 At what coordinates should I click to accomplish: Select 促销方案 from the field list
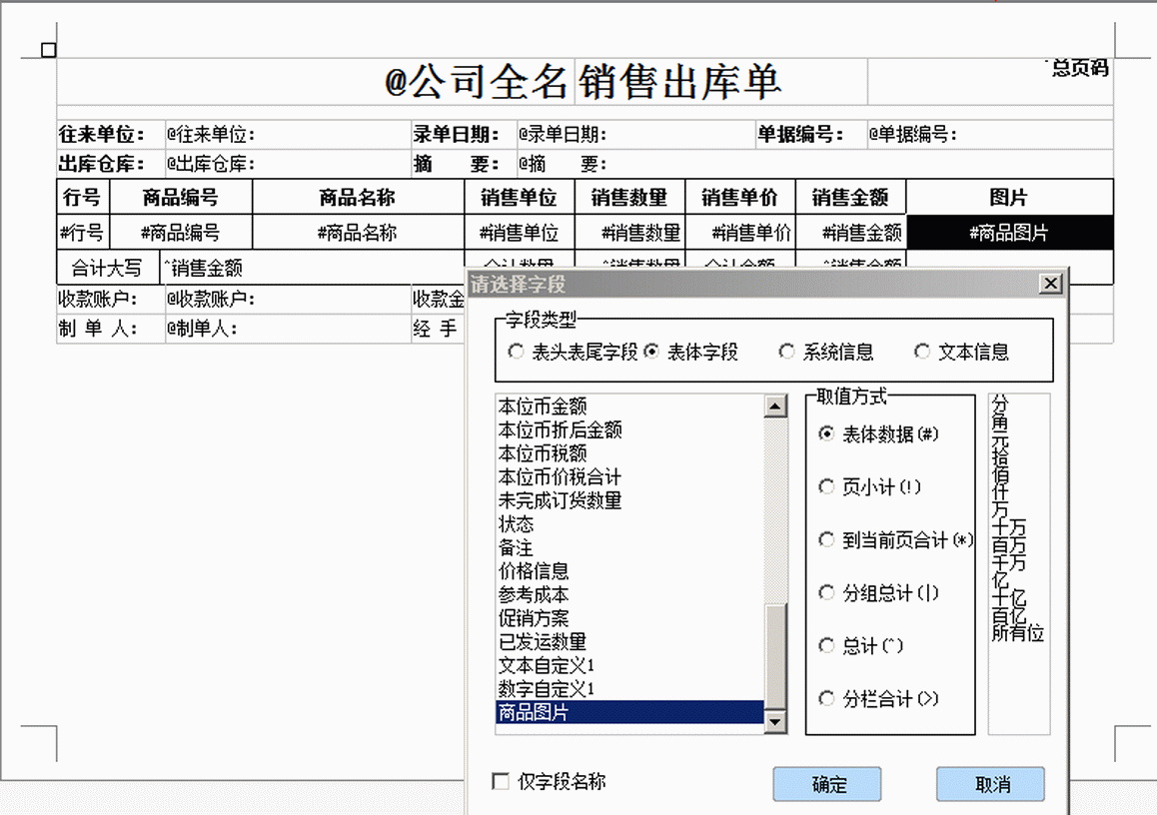coord(534,618)
